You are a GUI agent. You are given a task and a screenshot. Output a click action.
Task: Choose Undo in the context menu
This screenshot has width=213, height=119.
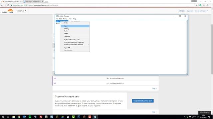[75, 23]
